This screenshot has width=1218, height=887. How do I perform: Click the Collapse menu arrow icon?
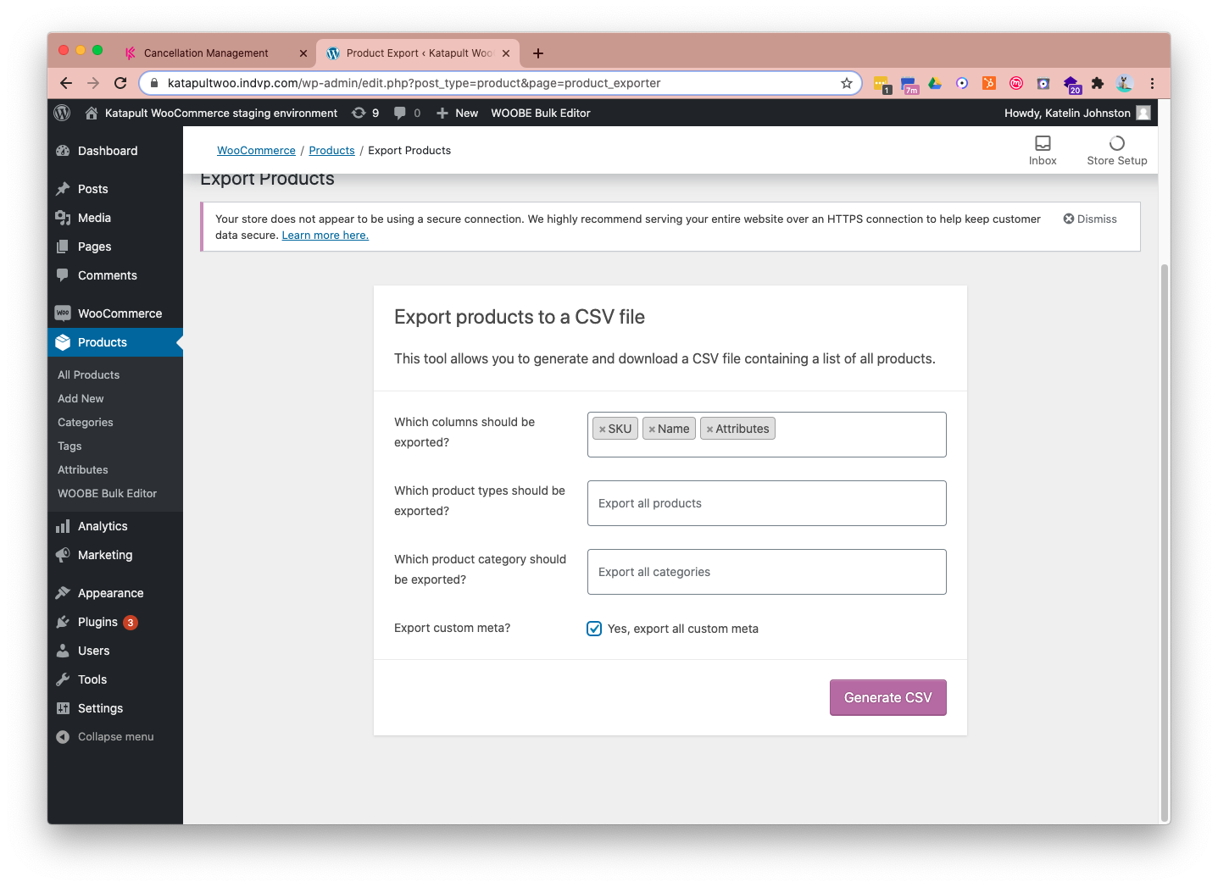tap(63, 737)
